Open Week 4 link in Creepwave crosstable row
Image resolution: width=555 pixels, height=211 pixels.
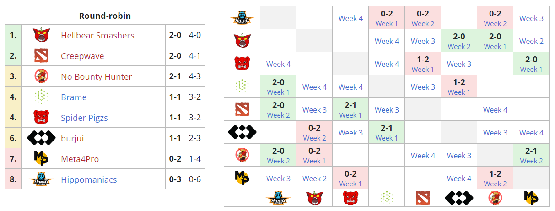click(495, 110)
